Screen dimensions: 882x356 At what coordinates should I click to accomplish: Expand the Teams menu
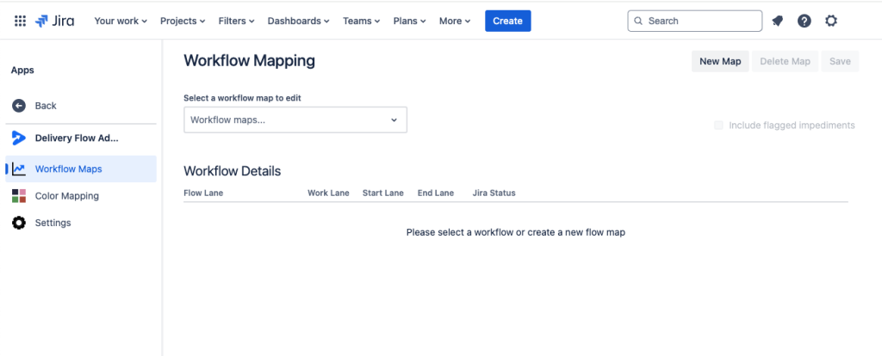tap(361, 21)
